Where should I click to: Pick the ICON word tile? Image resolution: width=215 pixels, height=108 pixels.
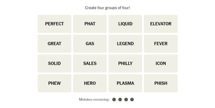click(x=161, y=64)
